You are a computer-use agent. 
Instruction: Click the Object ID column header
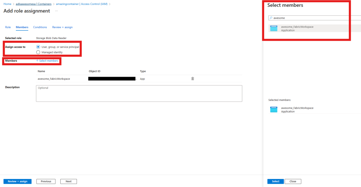(94, 71)
